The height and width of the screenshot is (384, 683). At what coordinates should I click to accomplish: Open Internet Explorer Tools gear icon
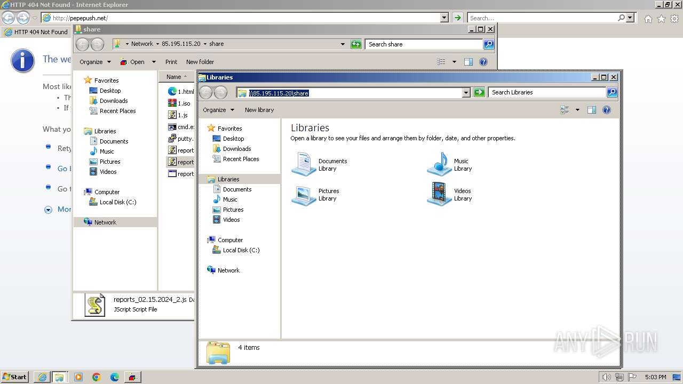[674, 19]
